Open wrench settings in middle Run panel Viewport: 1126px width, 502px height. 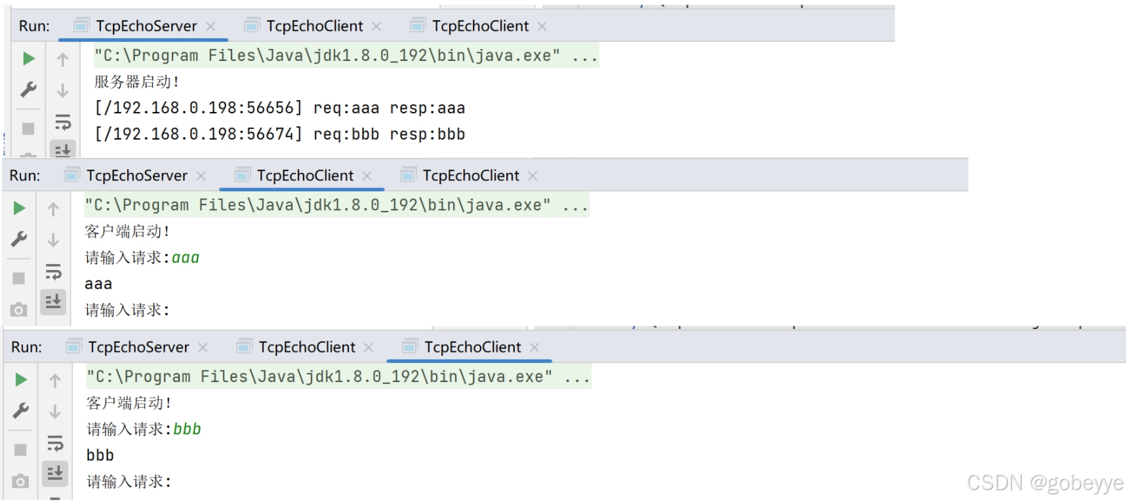point(19,239)
